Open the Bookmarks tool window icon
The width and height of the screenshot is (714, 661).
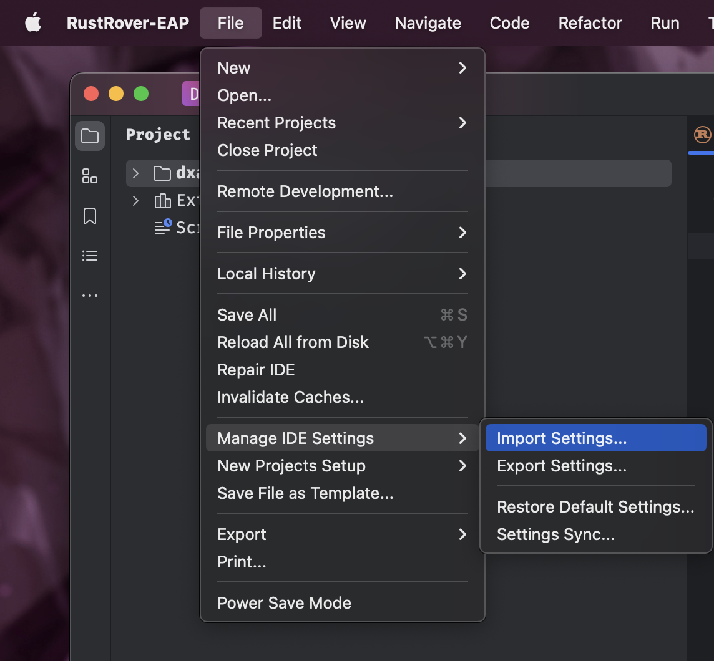click(x=90, y=216)
